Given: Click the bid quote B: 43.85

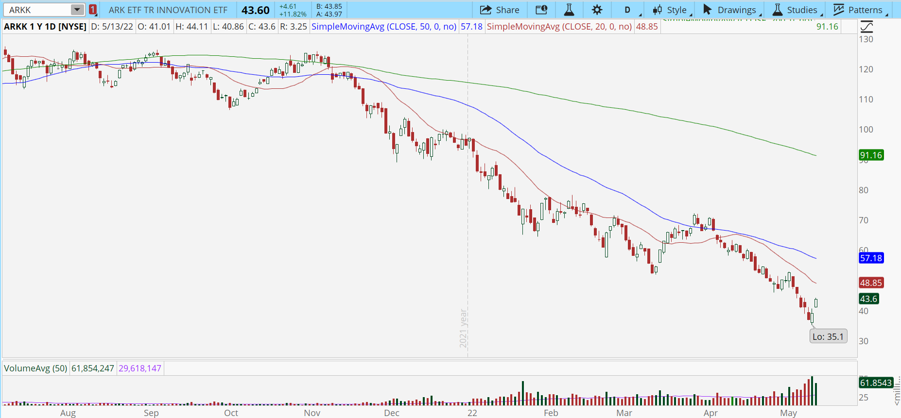Looking at the screenshot, I should tap(329, 6).
